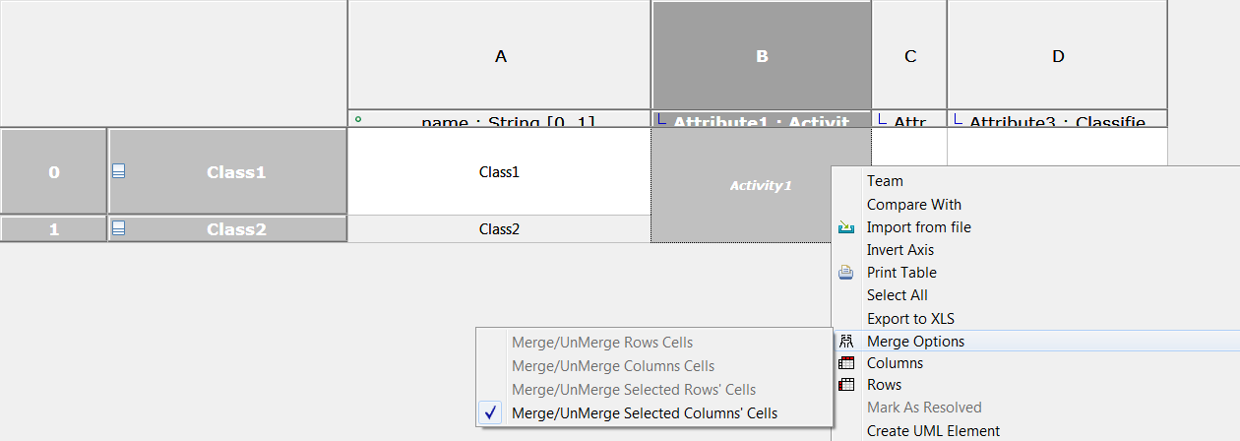1240x441 pixels.
Task: Click the disabled Mark As Resolved entry
Action: (1035, 408)
